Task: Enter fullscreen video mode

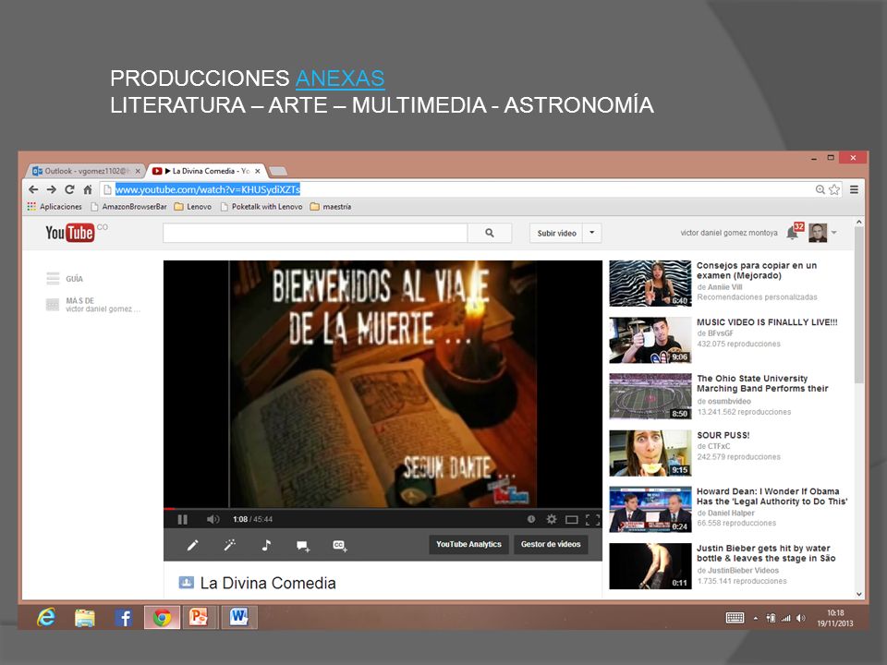Action: [x=592, y=519]
